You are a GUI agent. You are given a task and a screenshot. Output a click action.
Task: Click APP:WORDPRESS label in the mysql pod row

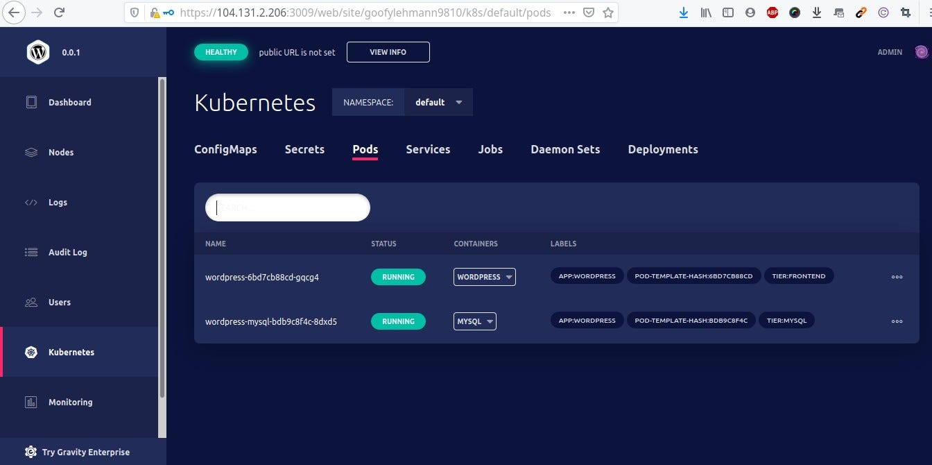[x=587, y=321]
